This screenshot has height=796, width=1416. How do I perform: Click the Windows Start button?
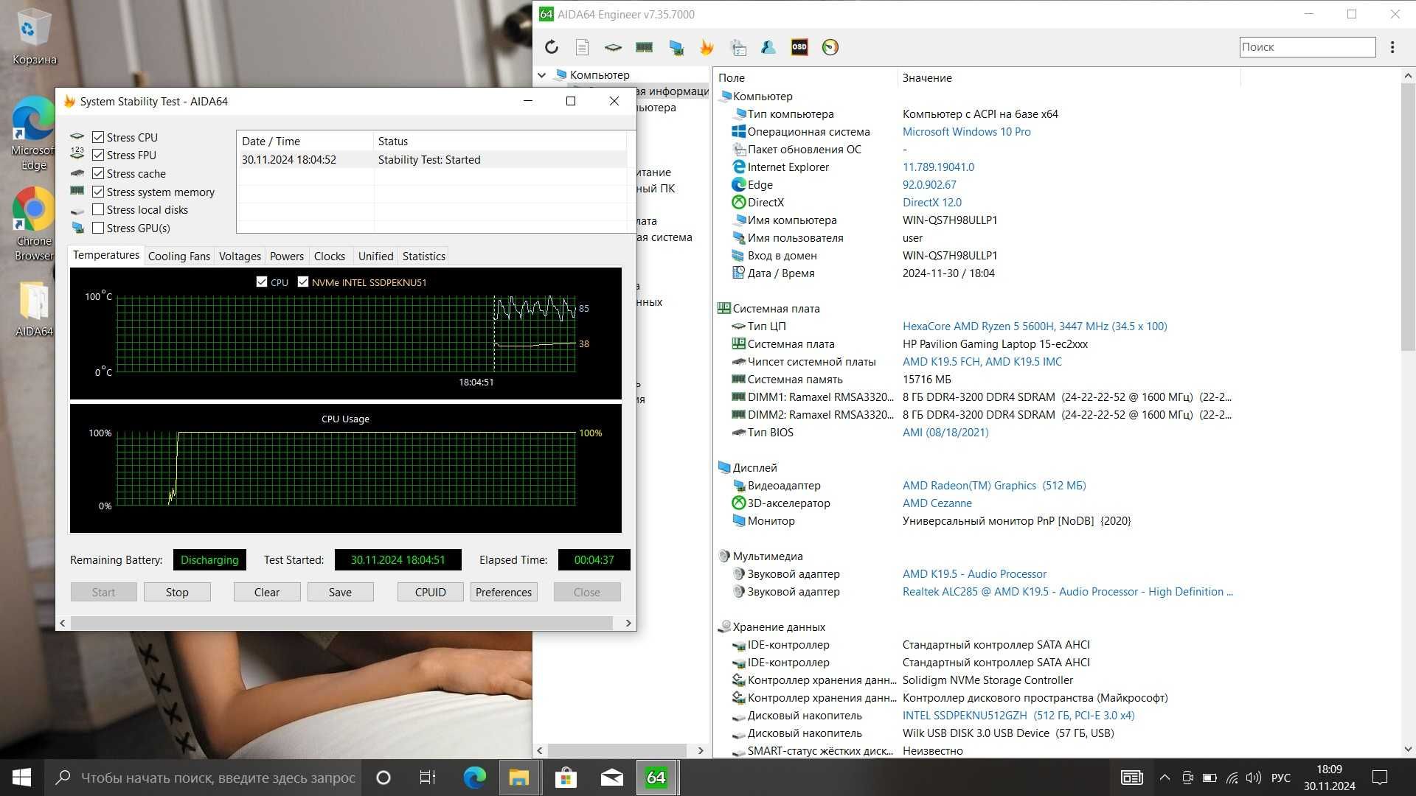[x=21, y=778]
